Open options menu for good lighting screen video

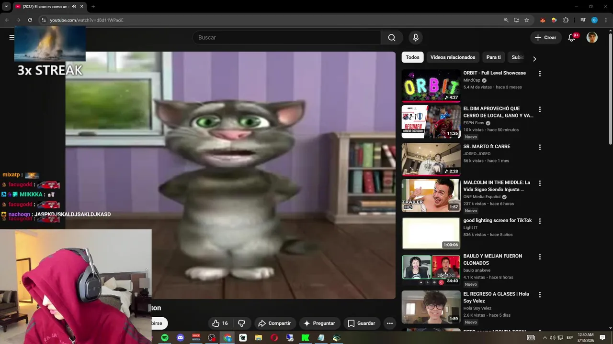click(540, 221)
